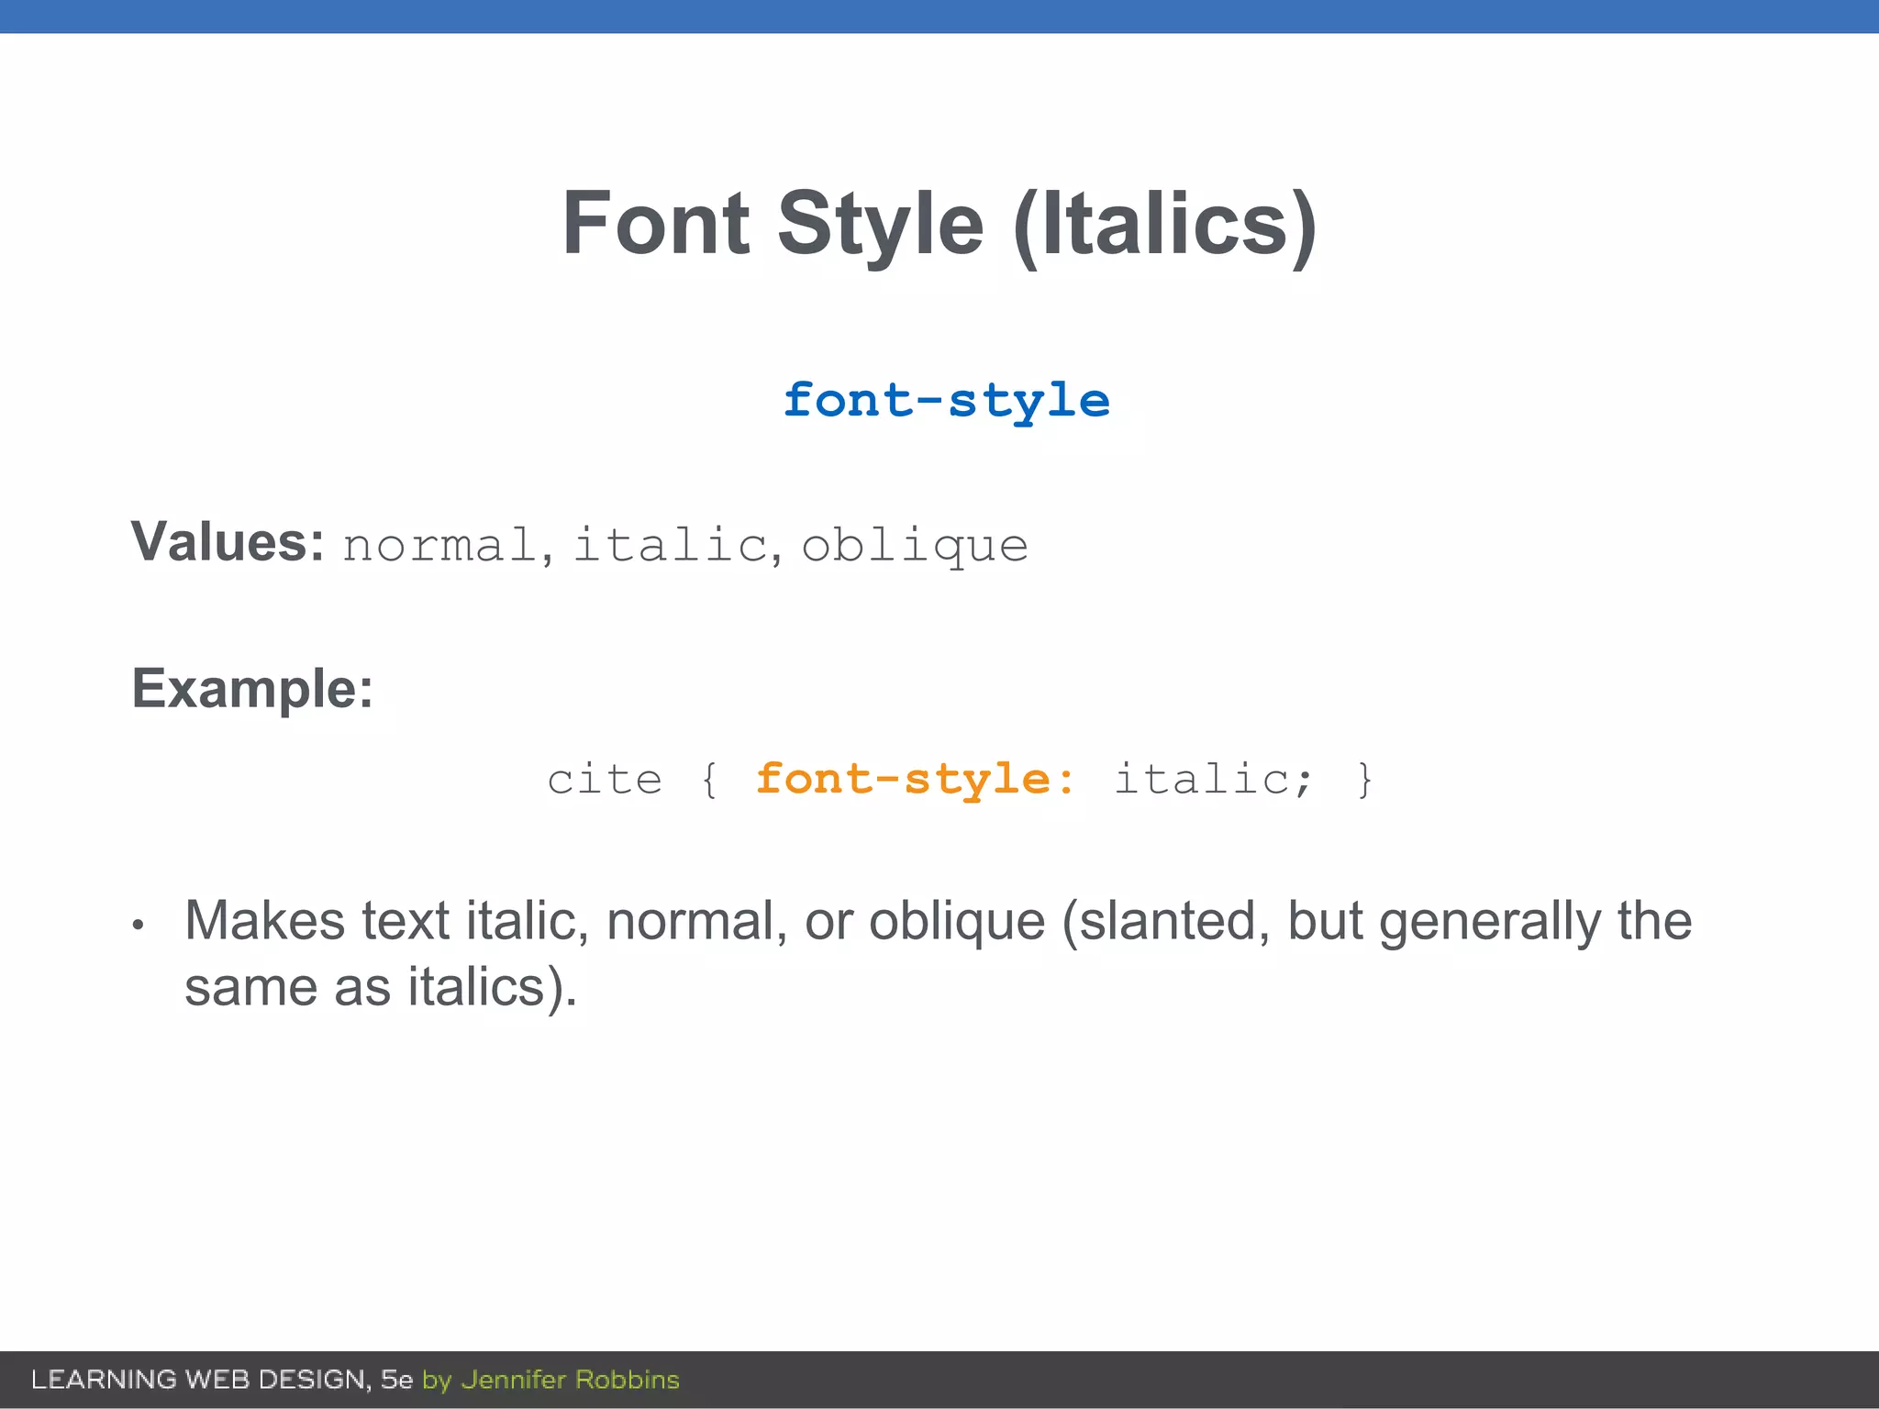
Task: Select the 'Values:' label
Action: (x=228, y=541)
